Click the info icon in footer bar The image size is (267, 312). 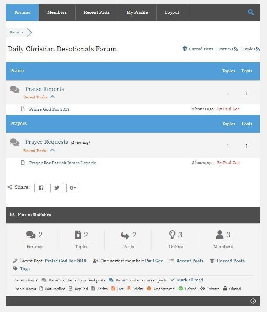coord(253,301)
